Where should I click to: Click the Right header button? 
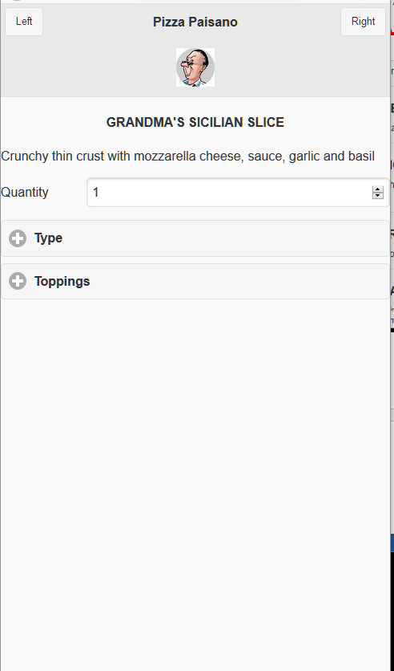363,22
